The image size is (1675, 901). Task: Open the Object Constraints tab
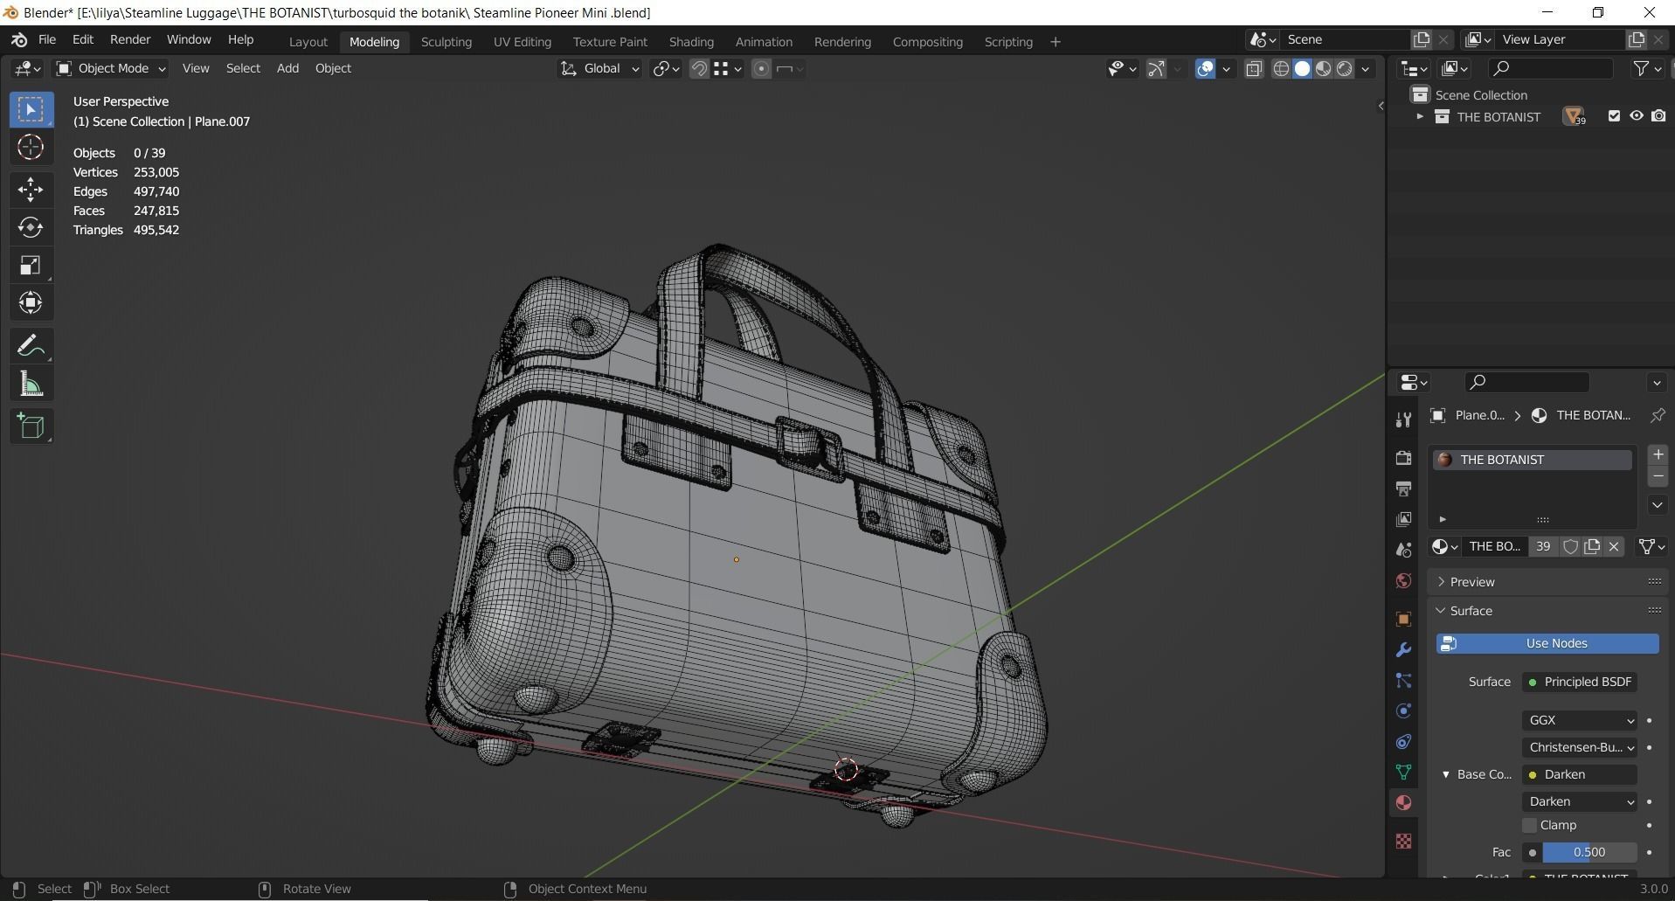(x=1403, y=742)
